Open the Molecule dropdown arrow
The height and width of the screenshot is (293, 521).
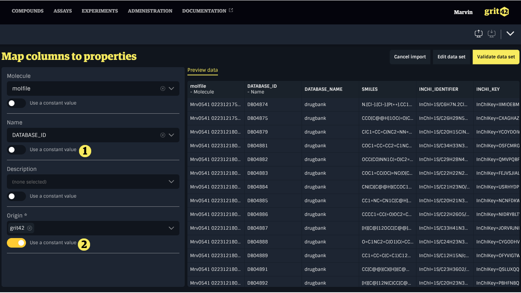171,89
